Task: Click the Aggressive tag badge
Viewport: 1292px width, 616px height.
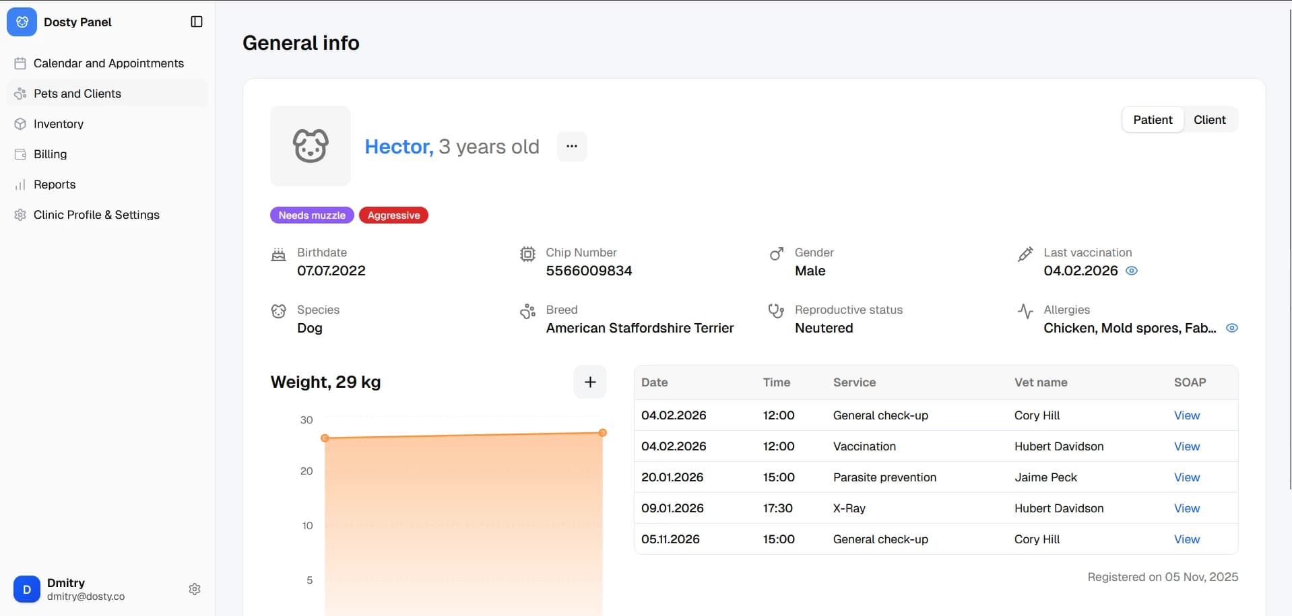Action: [x=393, y=215]
